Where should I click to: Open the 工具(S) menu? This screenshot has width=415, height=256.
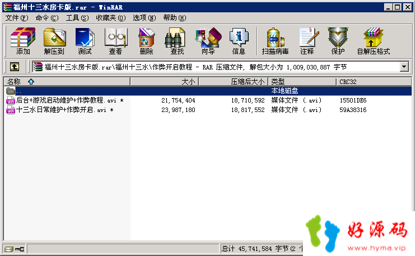[x=77, y=18]
